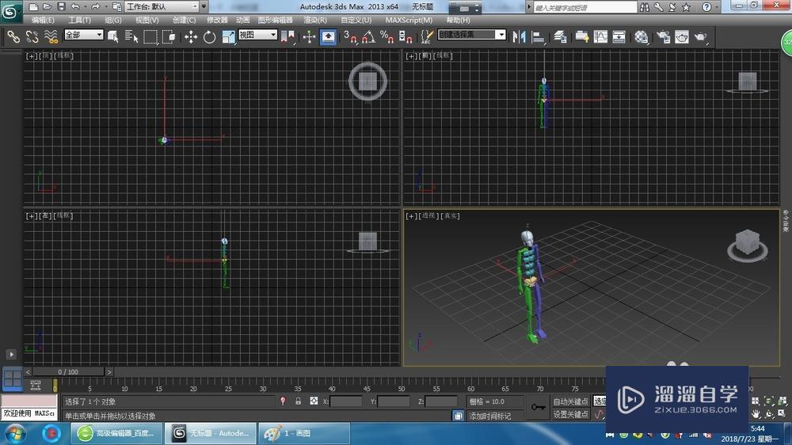Click the X coordinate input field
Screen dimensions: 792x445
click(x=346, y=401)
